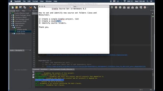Minimize the Terminal panel
Image resolution: width=163 pixels, height=91 pixels.
[152, 69]
